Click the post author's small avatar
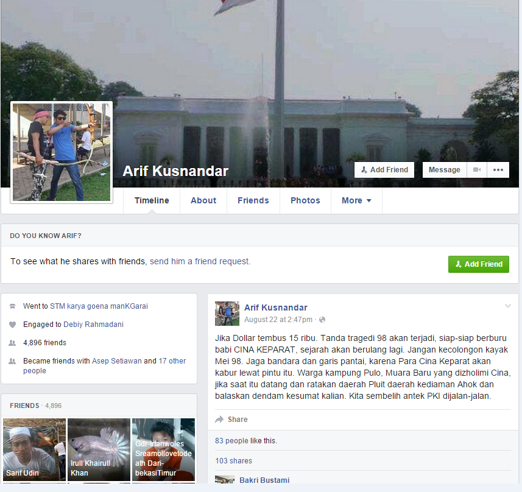 click(227, 314)
